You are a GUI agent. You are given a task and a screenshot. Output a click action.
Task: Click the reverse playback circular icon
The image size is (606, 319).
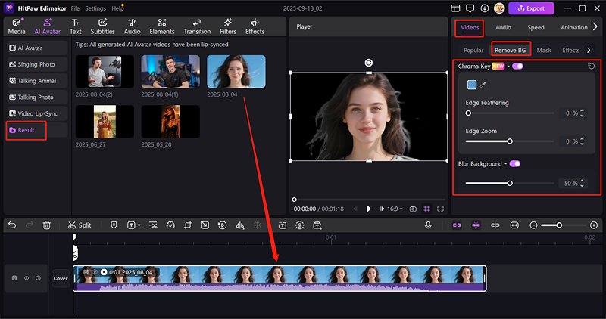[222, 225]
